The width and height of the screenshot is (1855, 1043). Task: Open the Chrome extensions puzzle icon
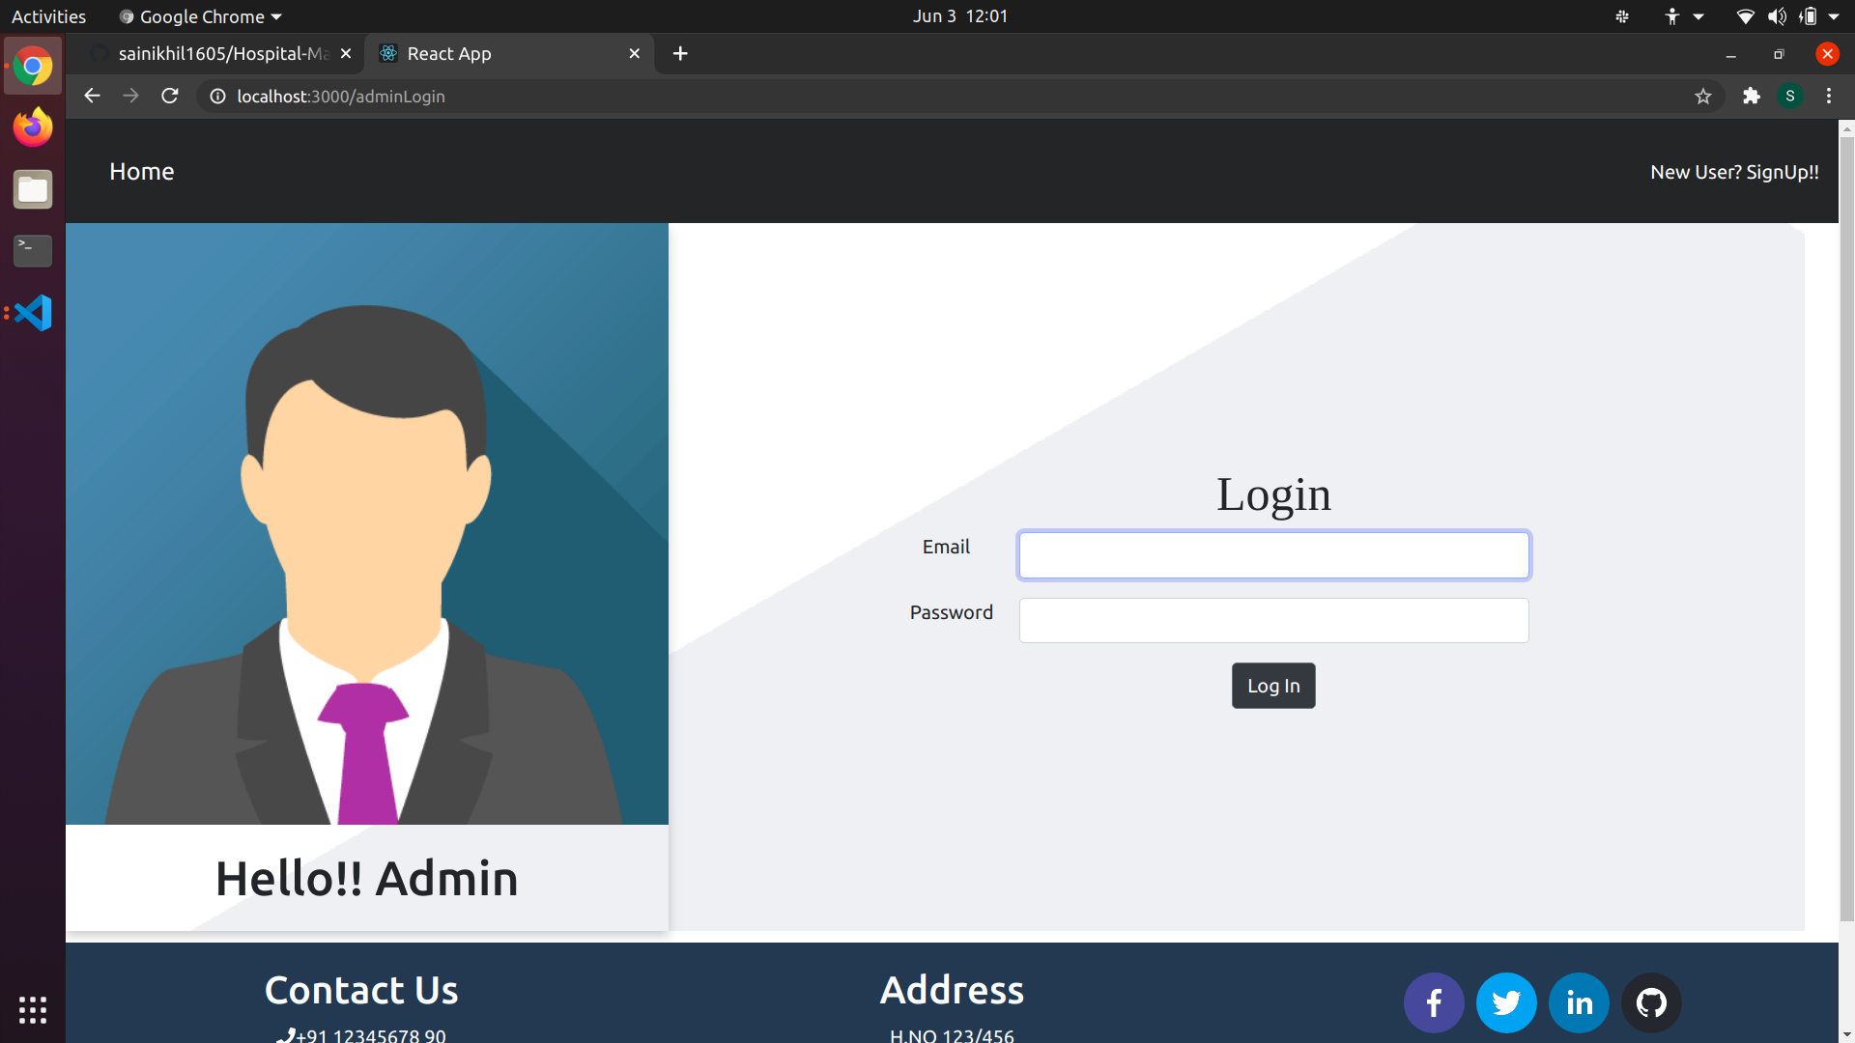click(x=1751, y=97)
